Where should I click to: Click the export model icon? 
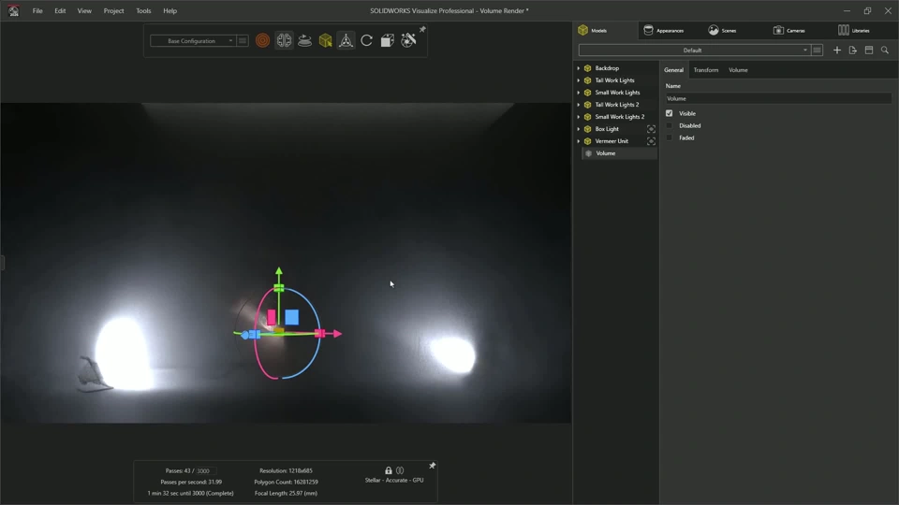pyautogui.click(x=853, y=50)
